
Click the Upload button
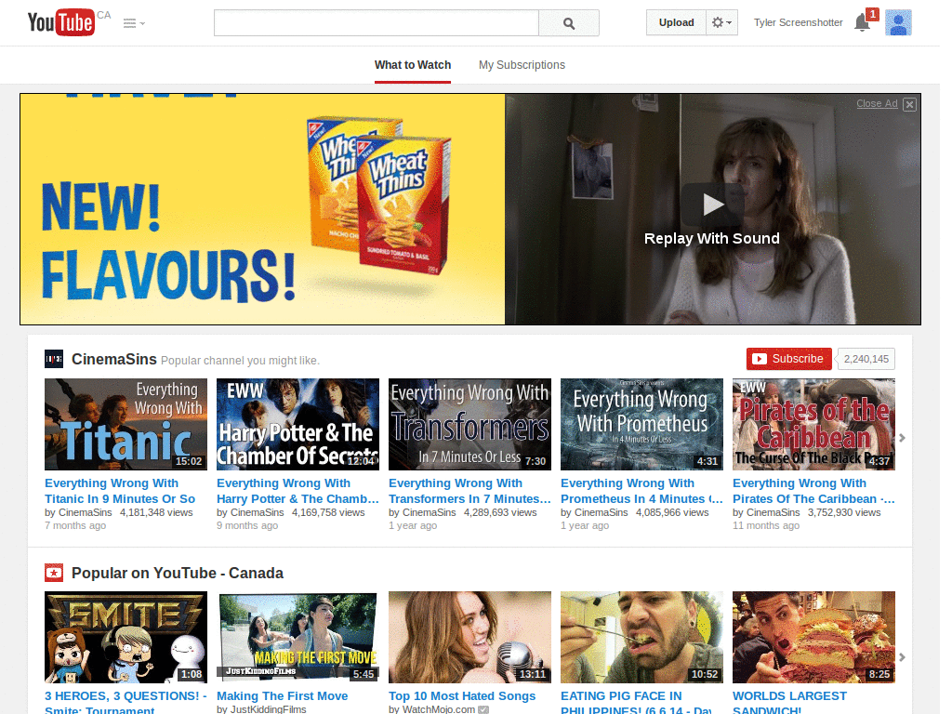(x=677, y=22)
